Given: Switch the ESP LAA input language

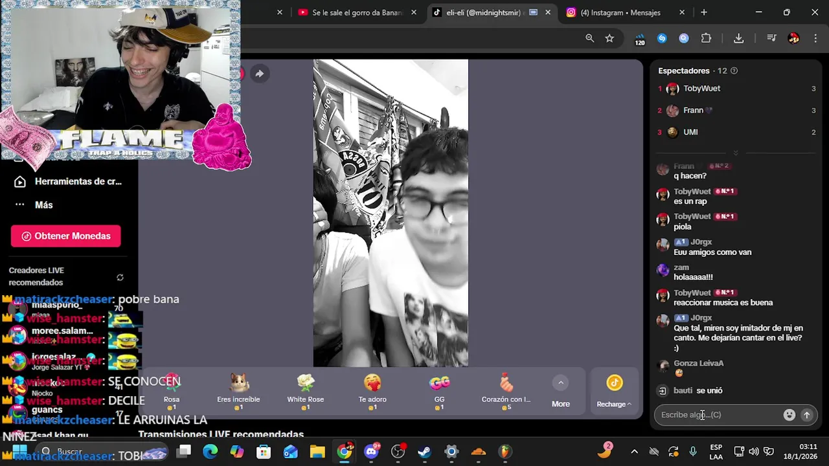Looking at the screenshot, I should coord(716,451).
